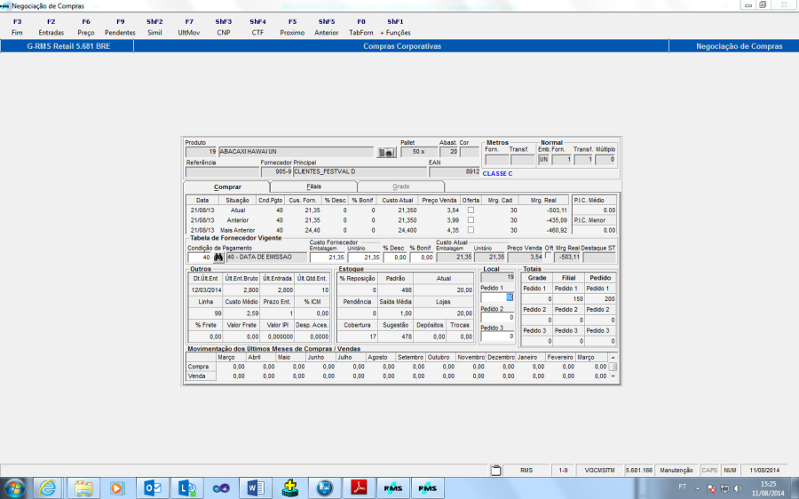Click the F6 Preço toolbar function
This screenshot has height=499, width=799.
(85, 27)
